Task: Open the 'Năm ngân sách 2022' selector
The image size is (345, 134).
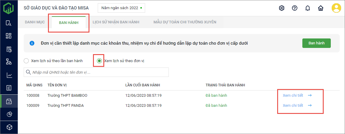Action: click(x=121, y=8)
